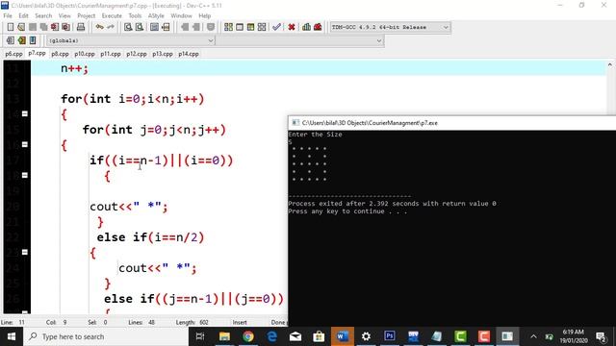
Task: Open Photoshop from the taskbar
Action: click(389, 336)
